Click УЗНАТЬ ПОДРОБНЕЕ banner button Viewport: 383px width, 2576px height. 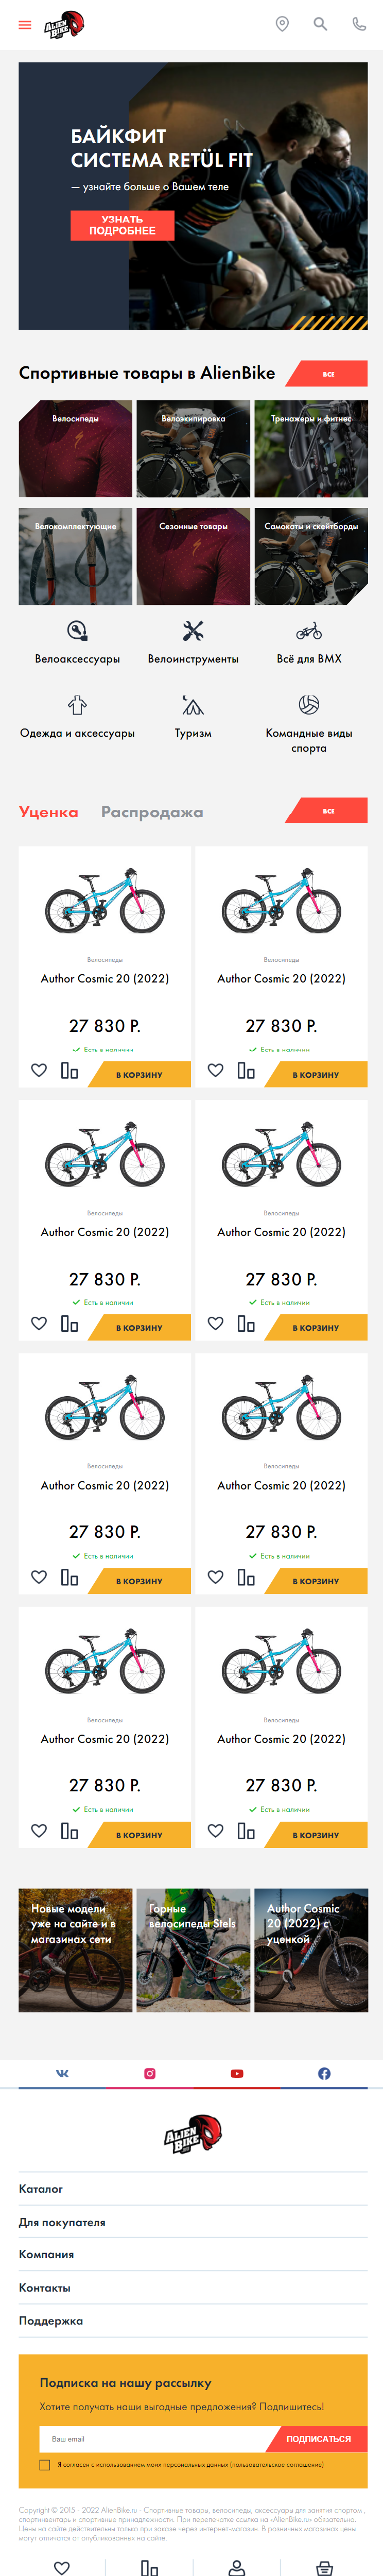coord(122,225)
